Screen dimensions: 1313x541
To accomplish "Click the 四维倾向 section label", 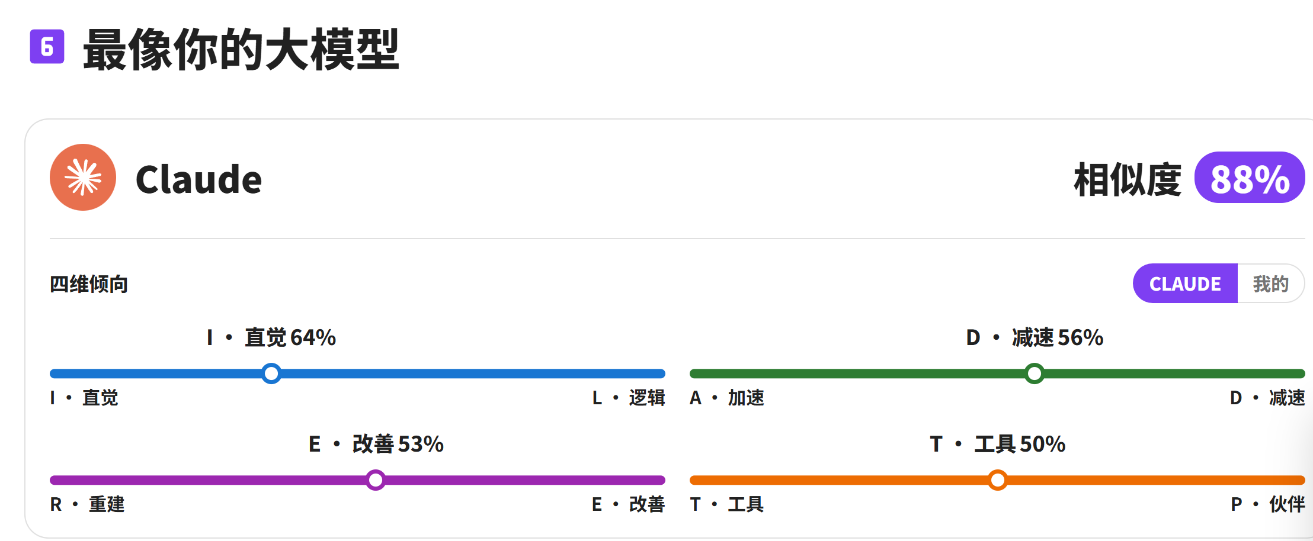I will click(89, 284).
